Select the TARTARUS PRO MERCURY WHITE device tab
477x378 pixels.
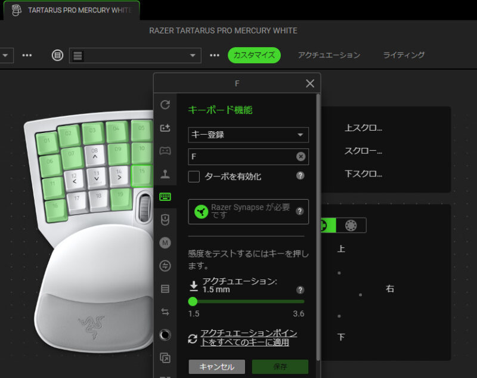tap(72, 10)
